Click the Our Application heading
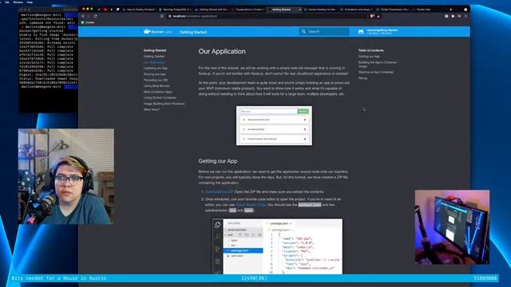Image resolution: width=511 pixels, height=287 pixels. pyautogui.click(x=222, y=51)
